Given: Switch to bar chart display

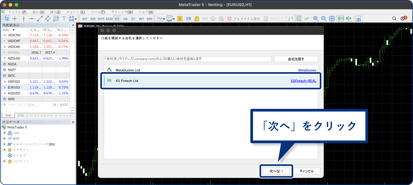Looking at the screenshot, I should pyautogui.click(x=291, y=18).
